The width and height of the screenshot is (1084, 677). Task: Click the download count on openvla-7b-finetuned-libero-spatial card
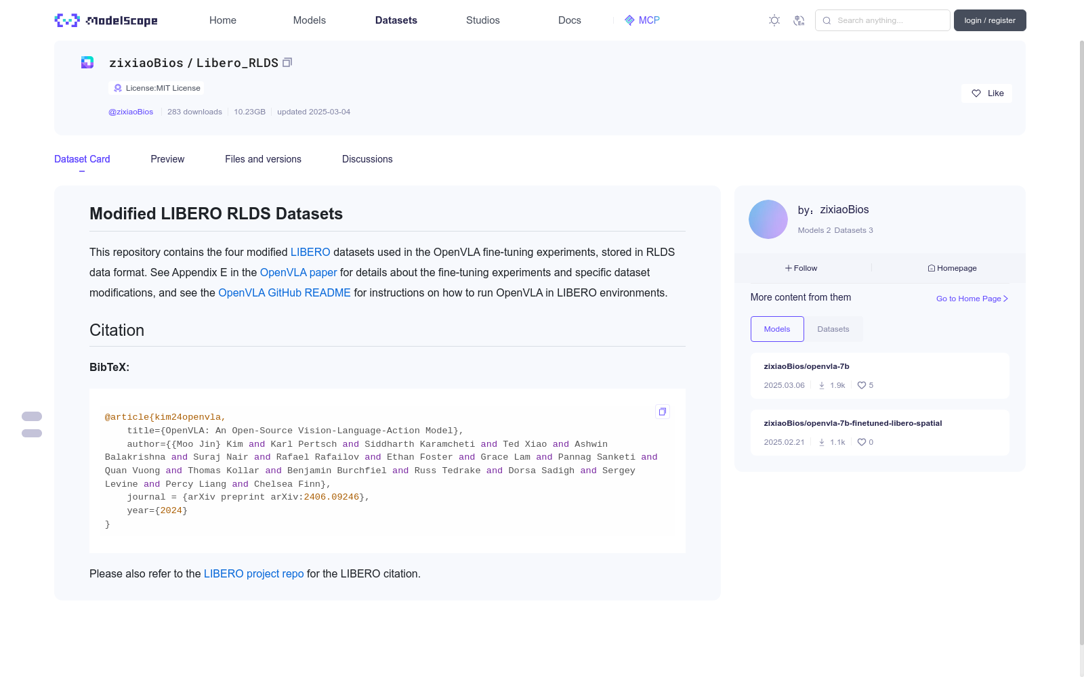tap(832, 442)
